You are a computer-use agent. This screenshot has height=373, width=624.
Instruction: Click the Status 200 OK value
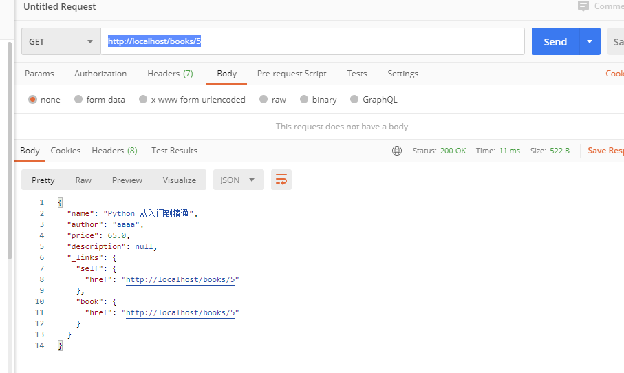click(453, 151)
